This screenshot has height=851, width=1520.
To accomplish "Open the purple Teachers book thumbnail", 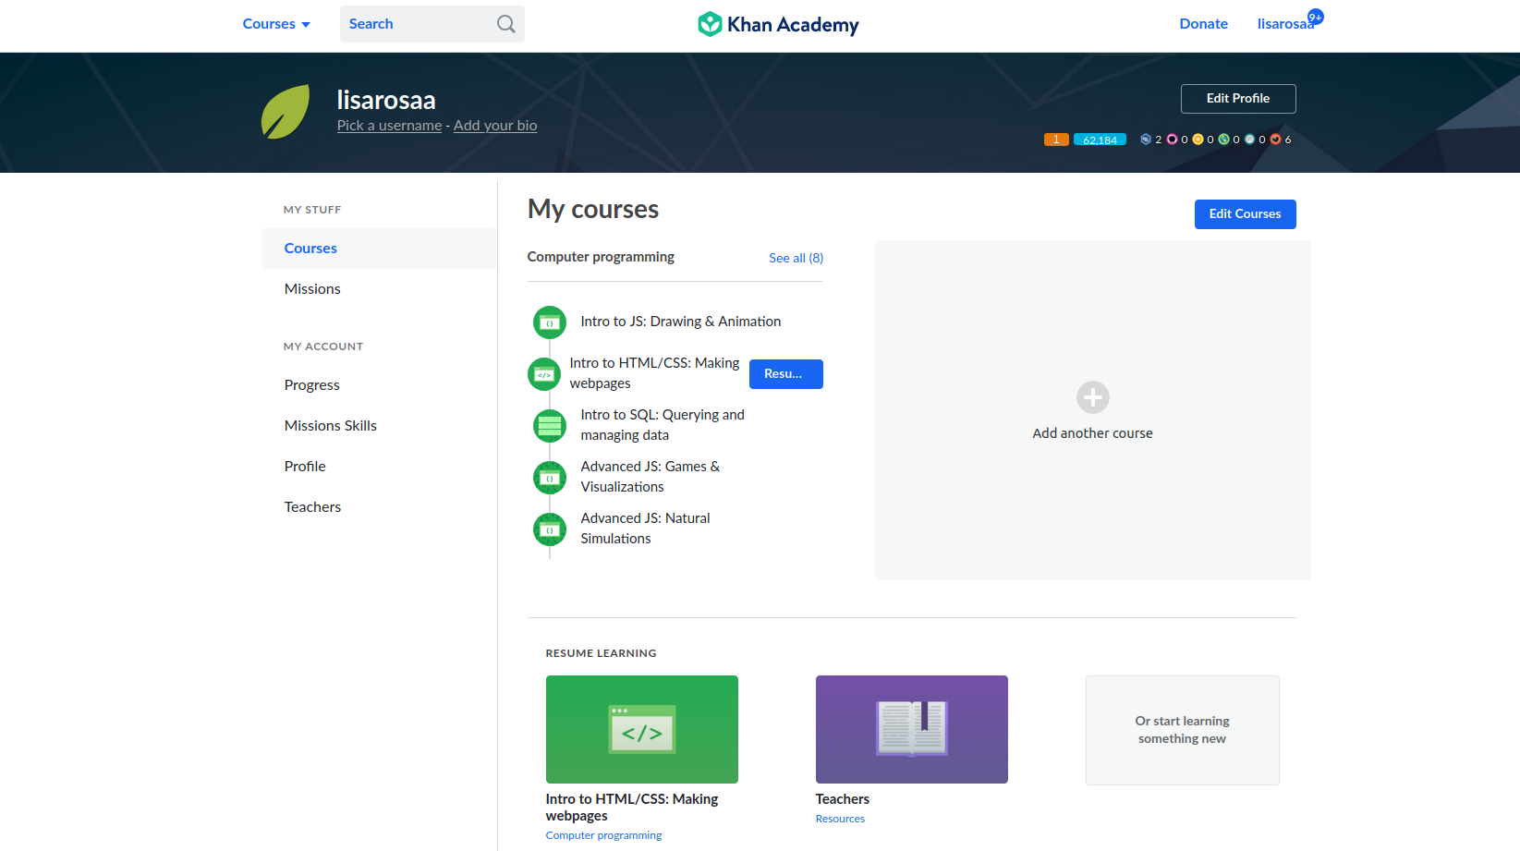I will click(x=912, y=729).
